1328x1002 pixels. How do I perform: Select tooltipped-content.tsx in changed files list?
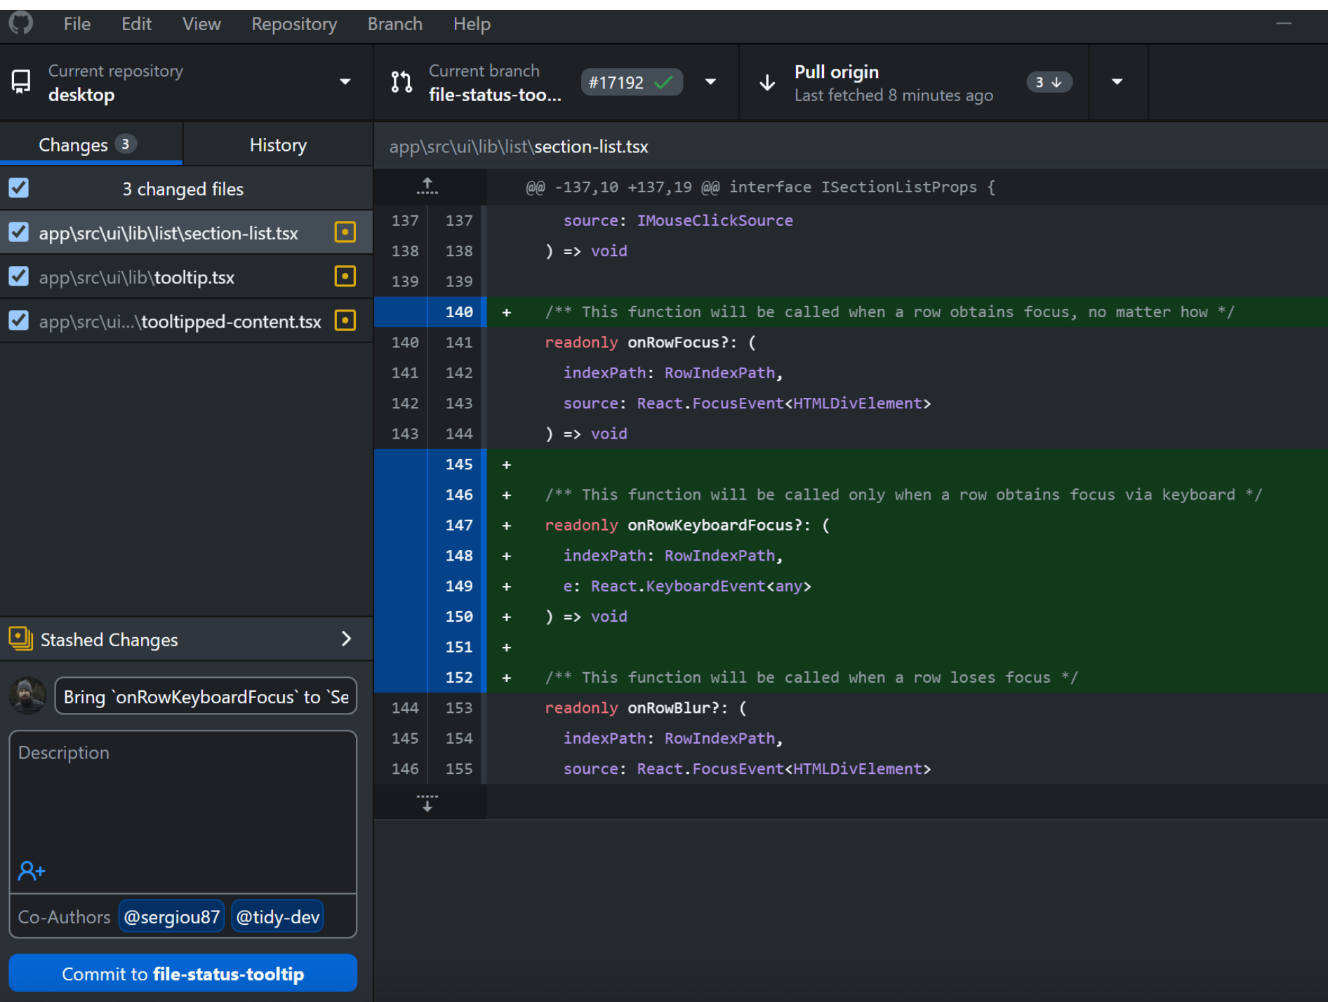click(186, 321)
